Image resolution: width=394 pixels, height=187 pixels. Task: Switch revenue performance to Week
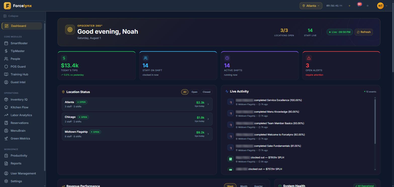point(230,186)
